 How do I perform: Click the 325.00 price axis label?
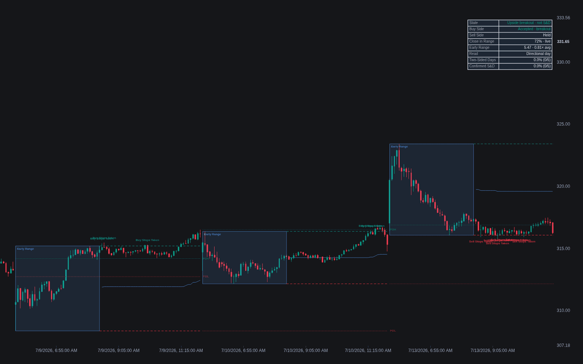coord(563,124)
